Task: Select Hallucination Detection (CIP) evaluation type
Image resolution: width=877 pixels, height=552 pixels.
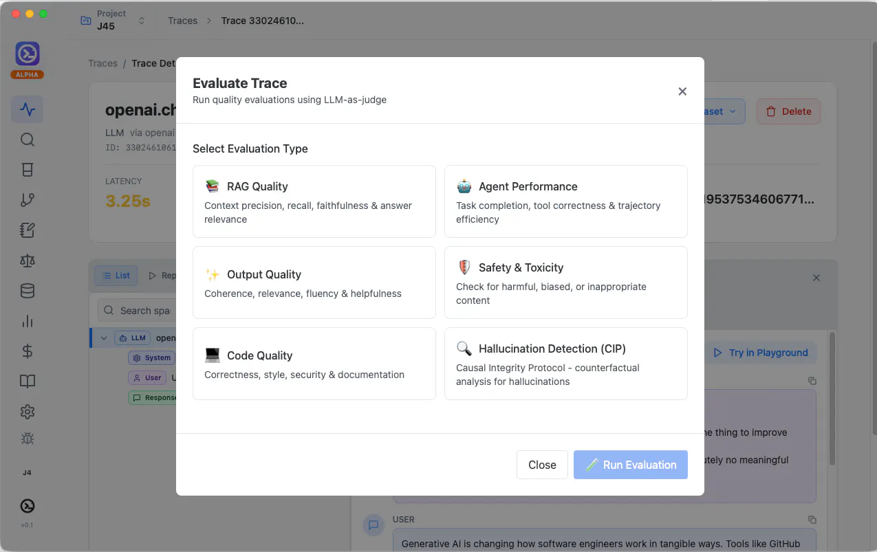Action: click(566, 364)
